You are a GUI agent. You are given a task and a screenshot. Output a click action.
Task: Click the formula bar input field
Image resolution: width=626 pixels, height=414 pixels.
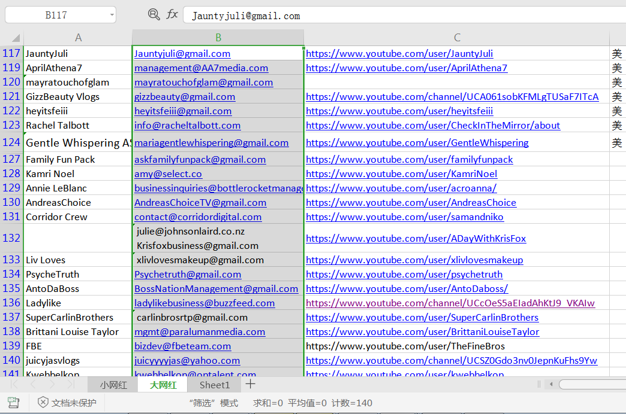point(404,16)
